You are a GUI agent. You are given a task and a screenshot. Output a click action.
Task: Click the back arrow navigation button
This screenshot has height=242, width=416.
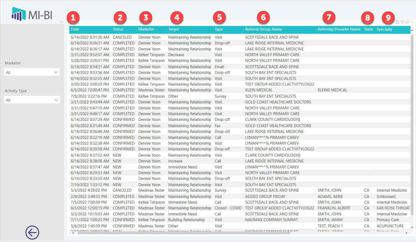point(32,232)
